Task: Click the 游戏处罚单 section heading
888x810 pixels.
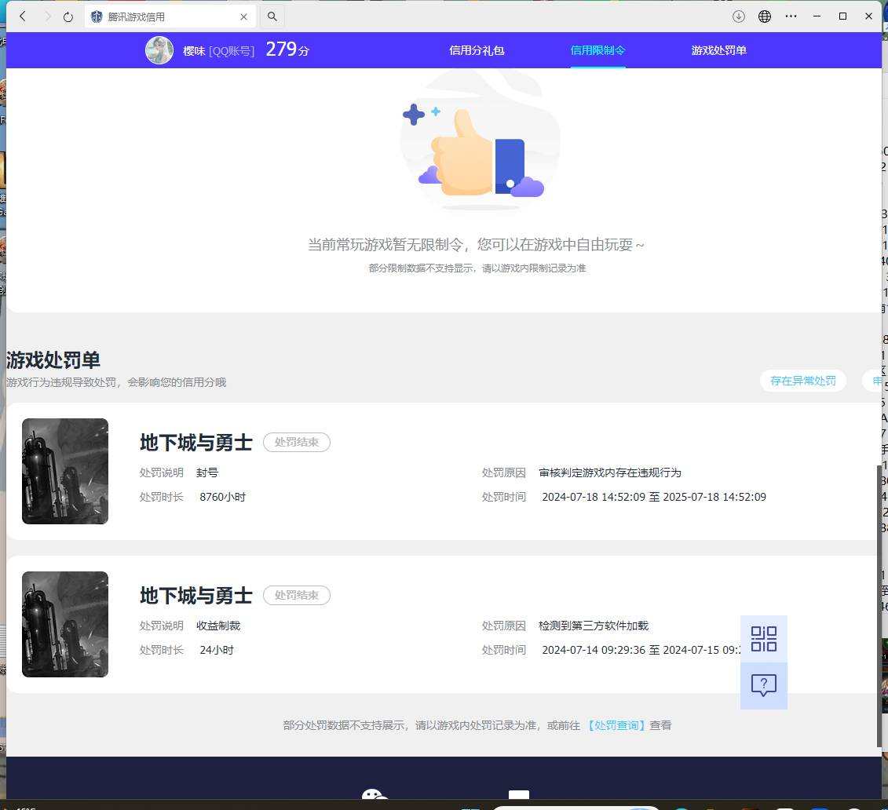Action: tap(53, 360)
